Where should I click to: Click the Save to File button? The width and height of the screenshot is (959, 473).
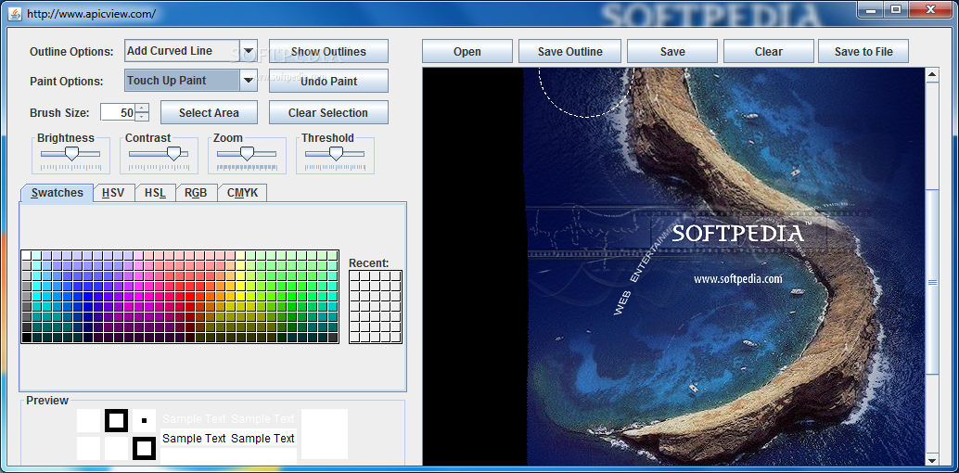[863, 51]
